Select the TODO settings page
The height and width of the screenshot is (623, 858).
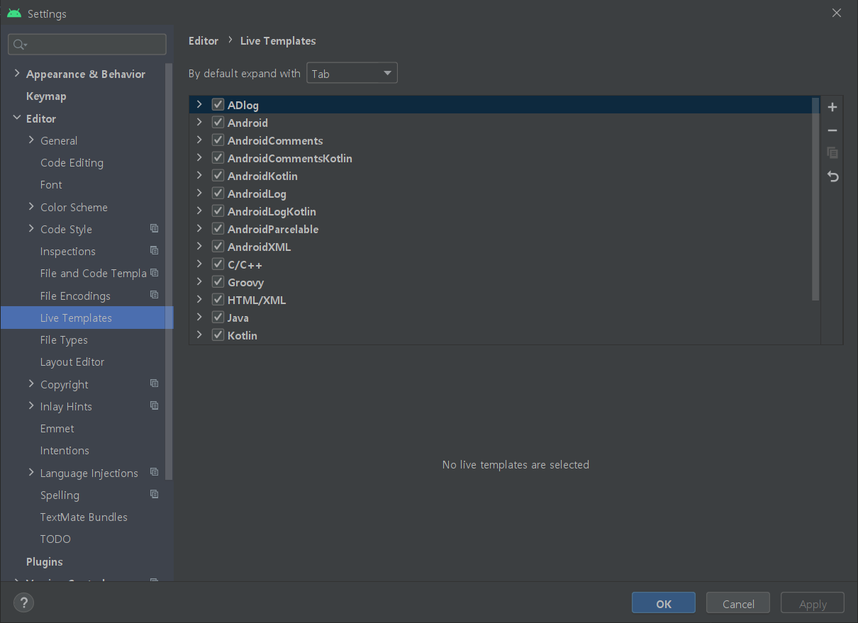coord(55,539)
